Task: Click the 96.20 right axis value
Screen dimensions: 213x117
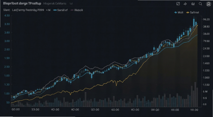Action: (207, 19)
